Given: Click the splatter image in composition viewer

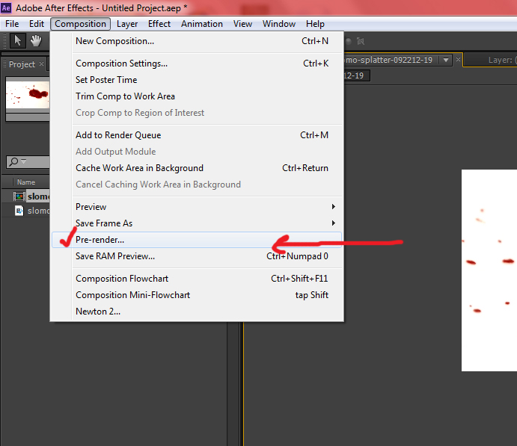Looking at the screenshot, I should pyautogui.click(x=489, y=270).
